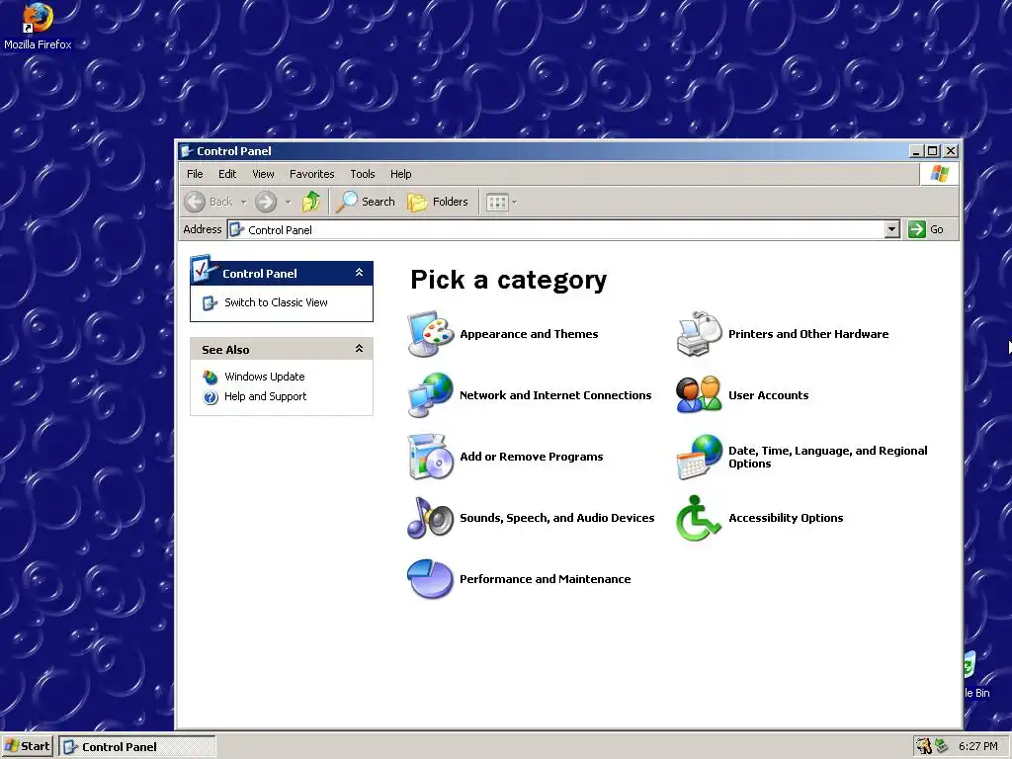
Task: Open the Help menu
Action: coord(401,174)
